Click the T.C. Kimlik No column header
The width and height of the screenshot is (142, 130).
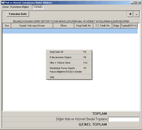coord(103,25)
